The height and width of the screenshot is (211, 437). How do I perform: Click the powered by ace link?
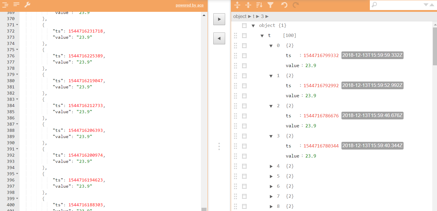click(189, 5)
